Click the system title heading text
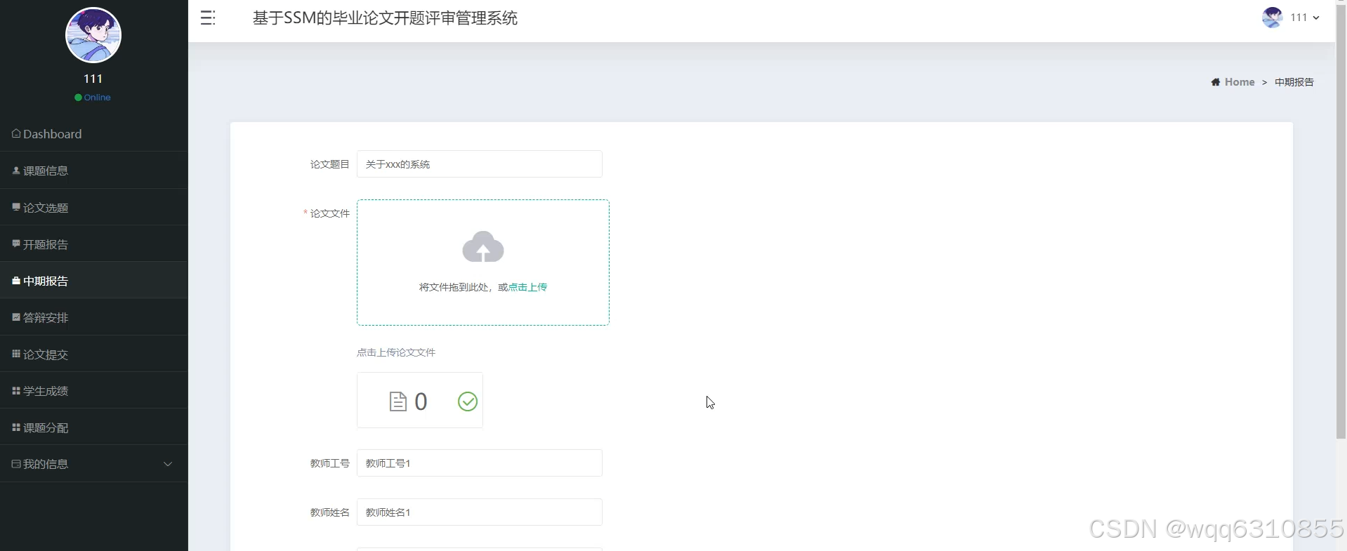 (x=385, y=18)
